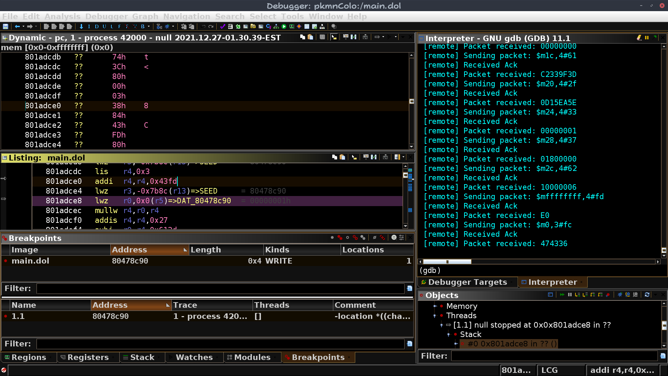Click the Save icon in main toolbar
Image resolution: width=668 pixels, height=376 pixels.
coord(5,26)
